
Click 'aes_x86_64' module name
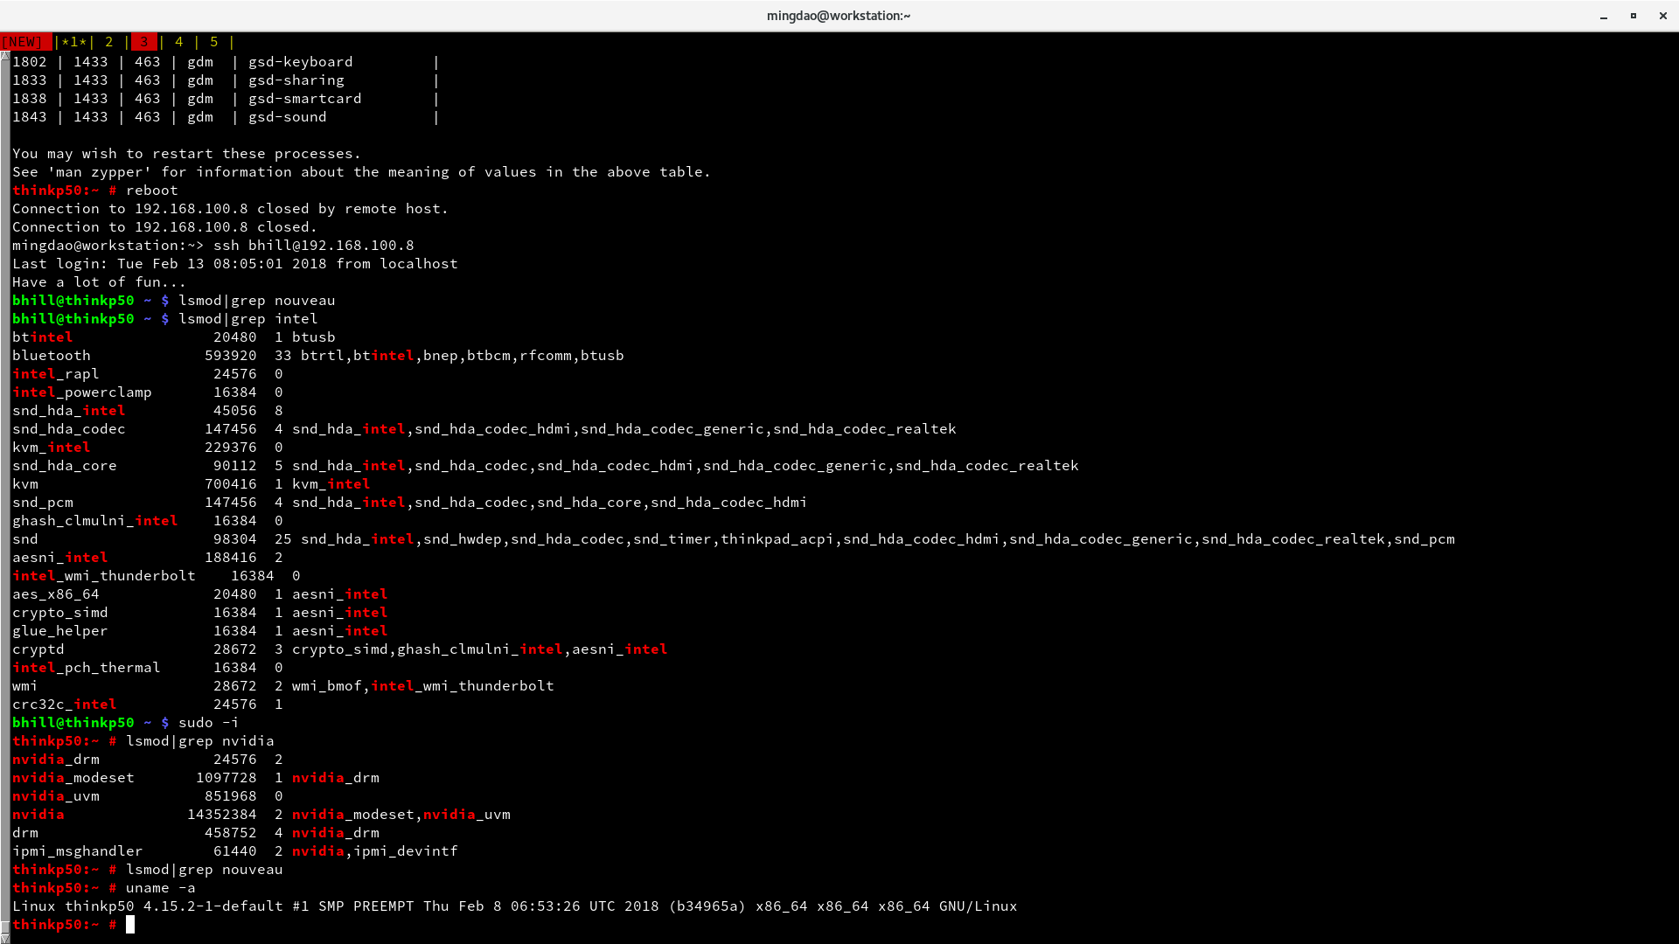click(56, 594)
